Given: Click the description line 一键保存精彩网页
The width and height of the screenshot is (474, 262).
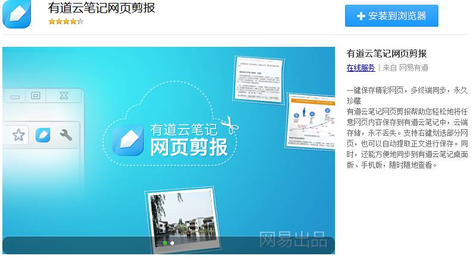Looking at the screenshot, I should click(x=375, y=90).
